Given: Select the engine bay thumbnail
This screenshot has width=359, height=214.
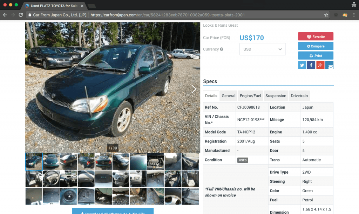Looking at the screenshot, I should point(156,161).
